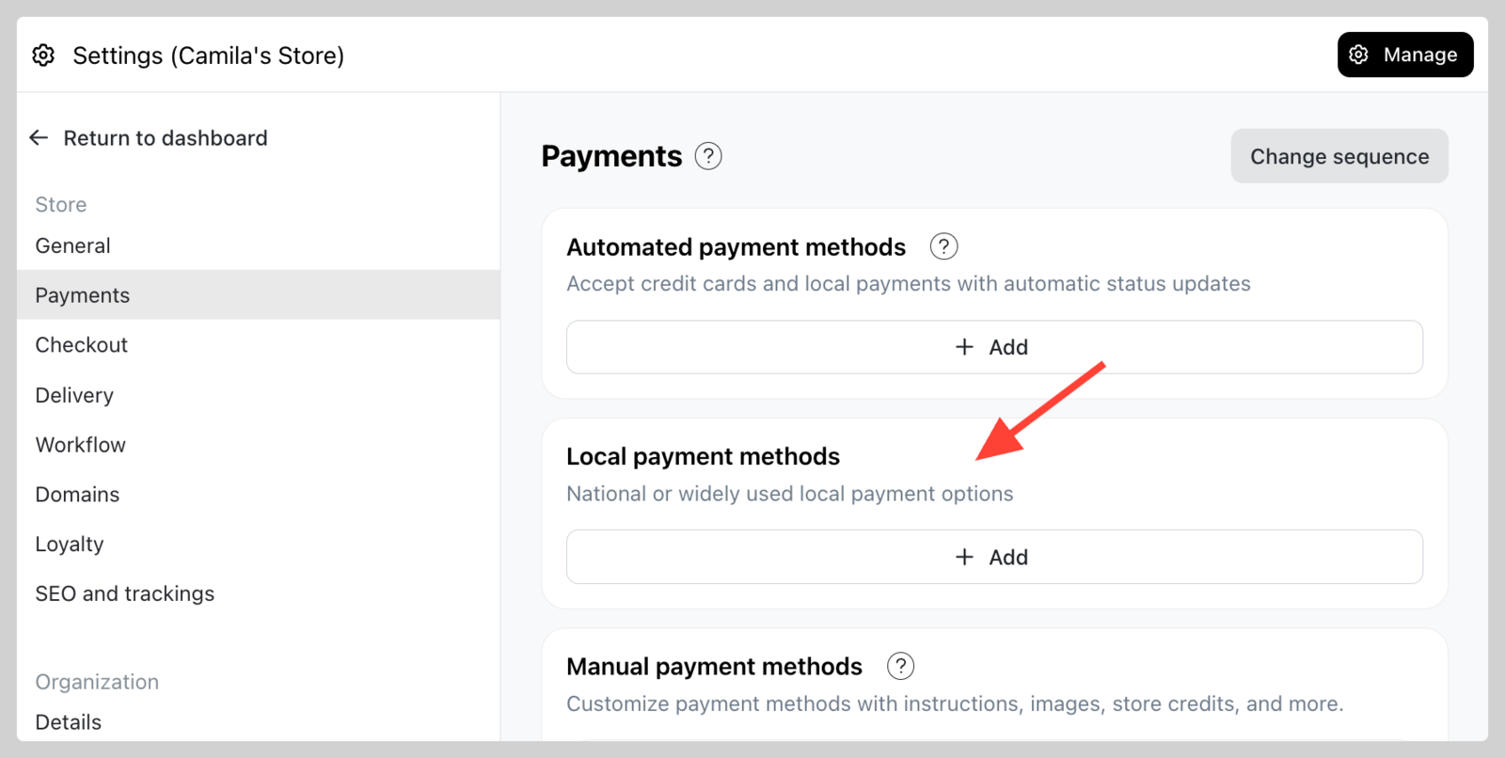Add an automated payment method
This screenshot has height=758, width=1505.
[994, 347]
